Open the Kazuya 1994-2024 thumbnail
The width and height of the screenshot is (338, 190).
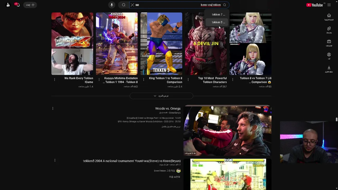pyautogui.click(x=117, y=44)
